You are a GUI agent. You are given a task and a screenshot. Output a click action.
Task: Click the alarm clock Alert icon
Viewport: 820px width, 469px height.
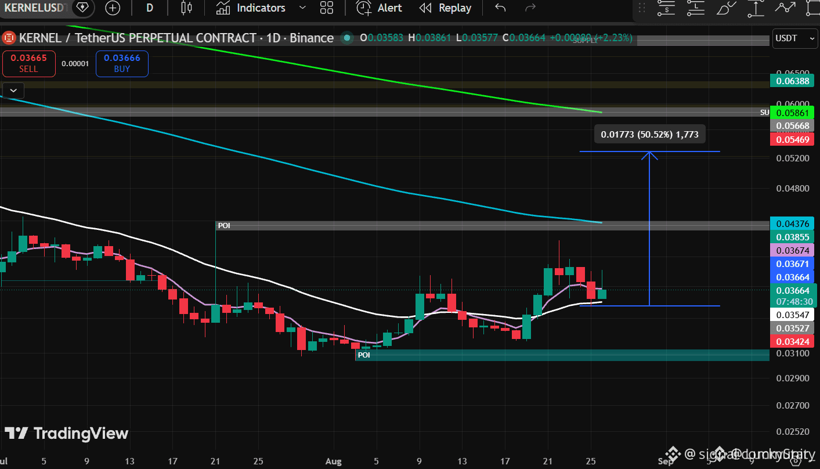364,8
